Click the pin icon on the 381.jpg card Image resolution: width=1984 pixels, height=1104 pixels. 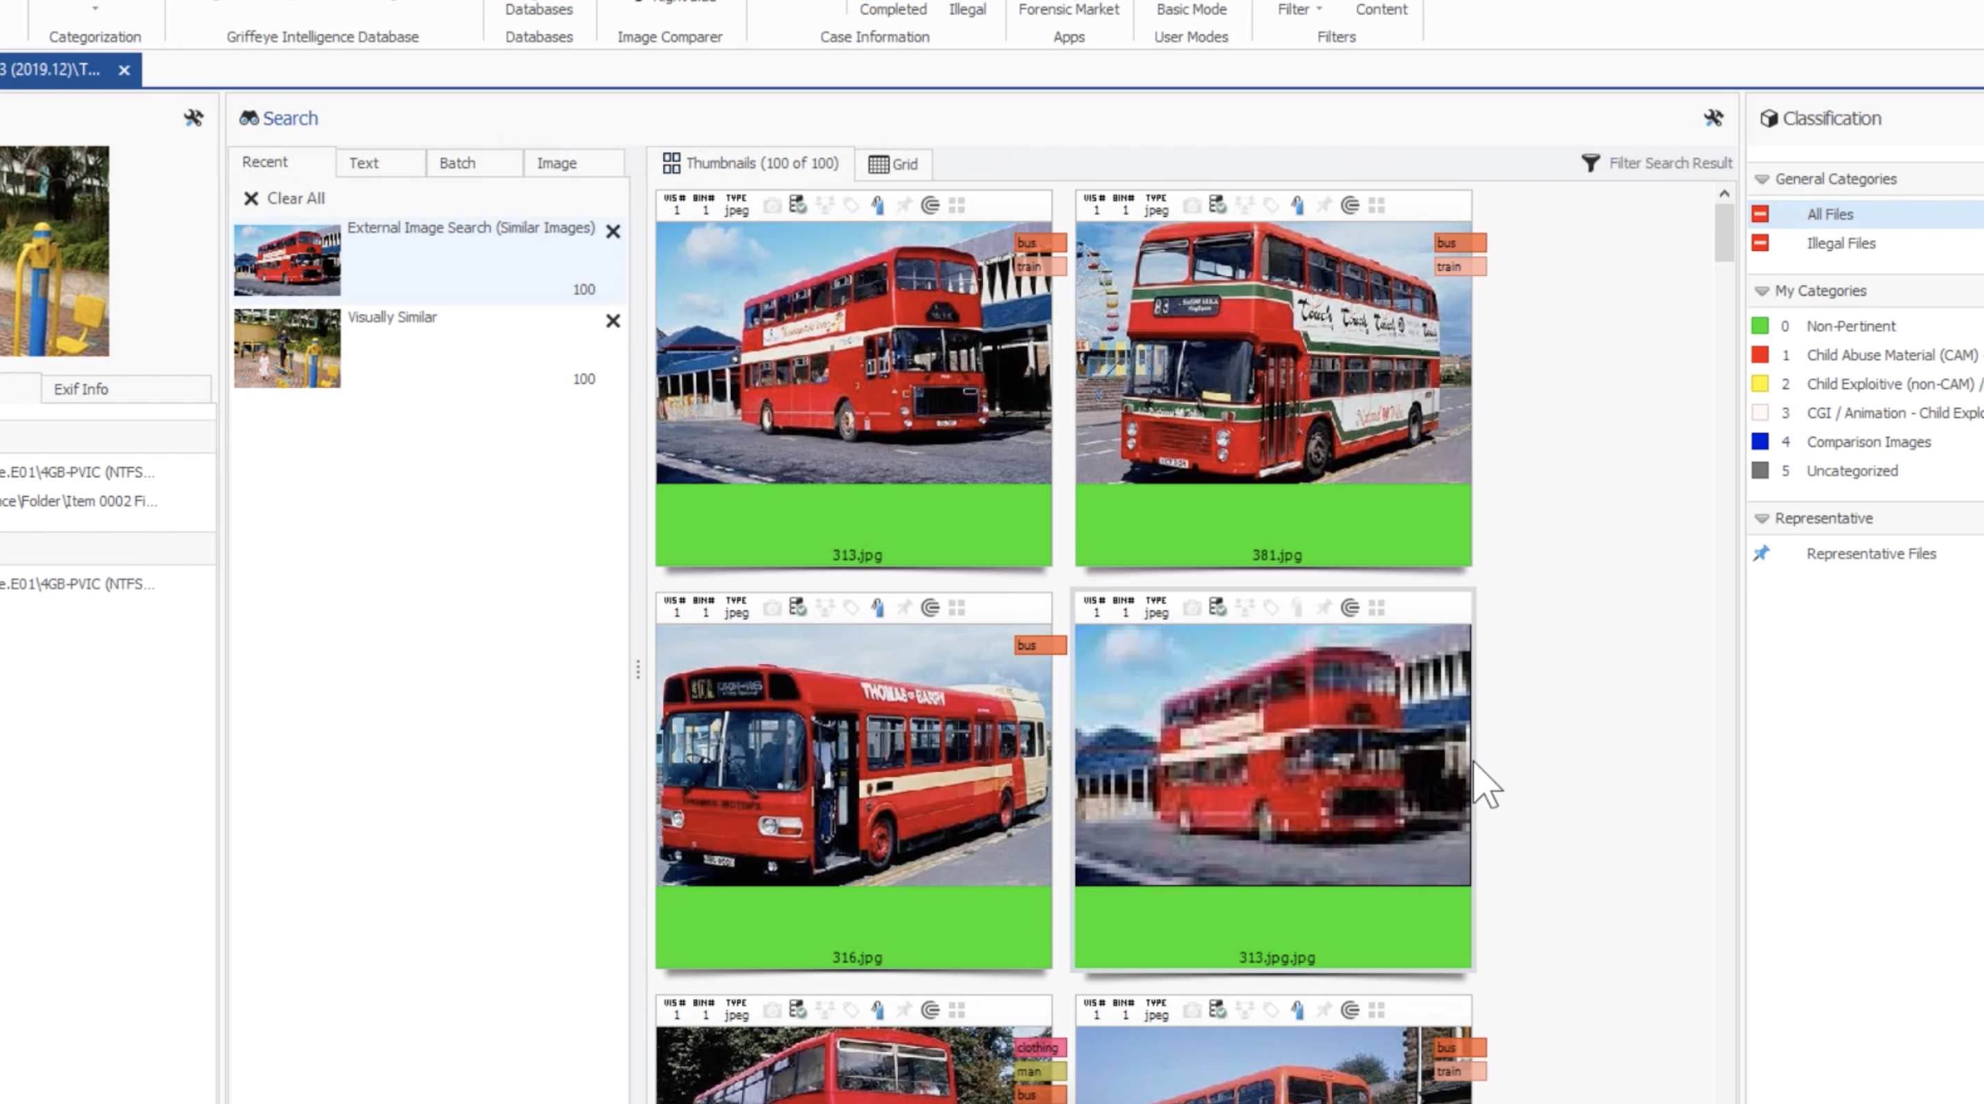click(x=1324, y=205)
